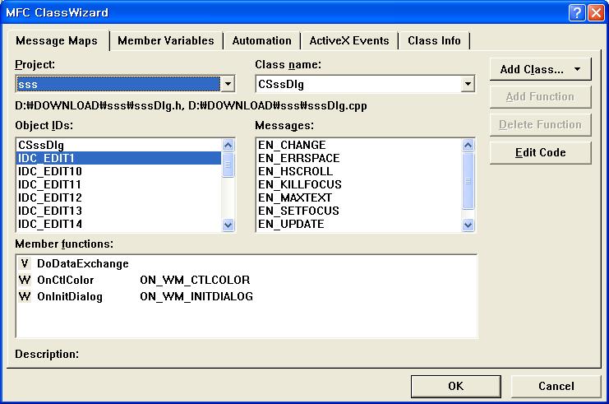Select IDC_EDIT10 in Object IDs
The width and height of the screenshot is (609, 404).
click(119, 171)
